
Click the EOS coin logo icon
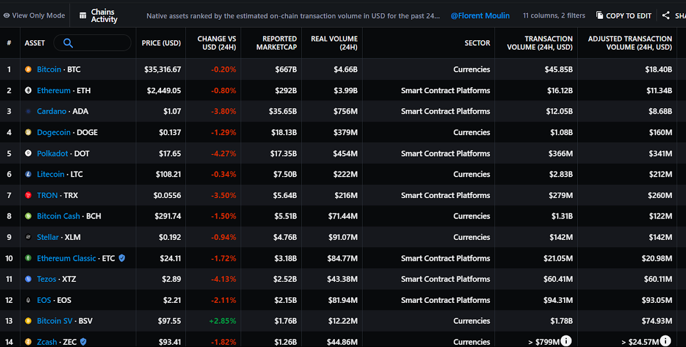(x=28, y=300)
